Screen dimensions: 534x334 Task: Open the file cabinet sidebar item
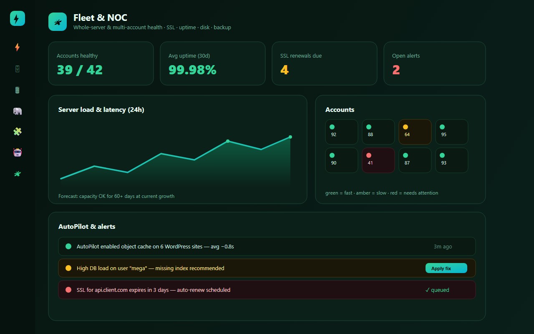point(18,69)
